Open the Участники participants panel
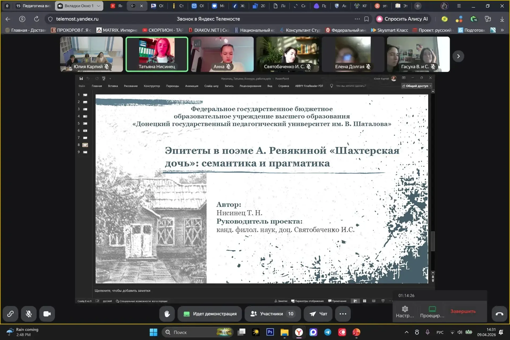This screenshot has width=510, height=340. [273, 314]
